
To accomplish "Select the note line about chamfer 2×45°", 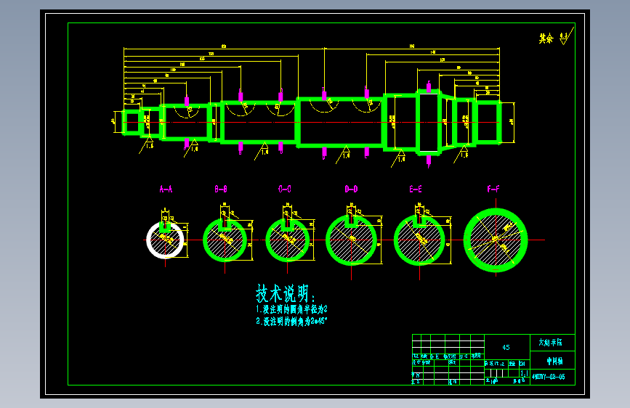I will click(x=291, y=322).
